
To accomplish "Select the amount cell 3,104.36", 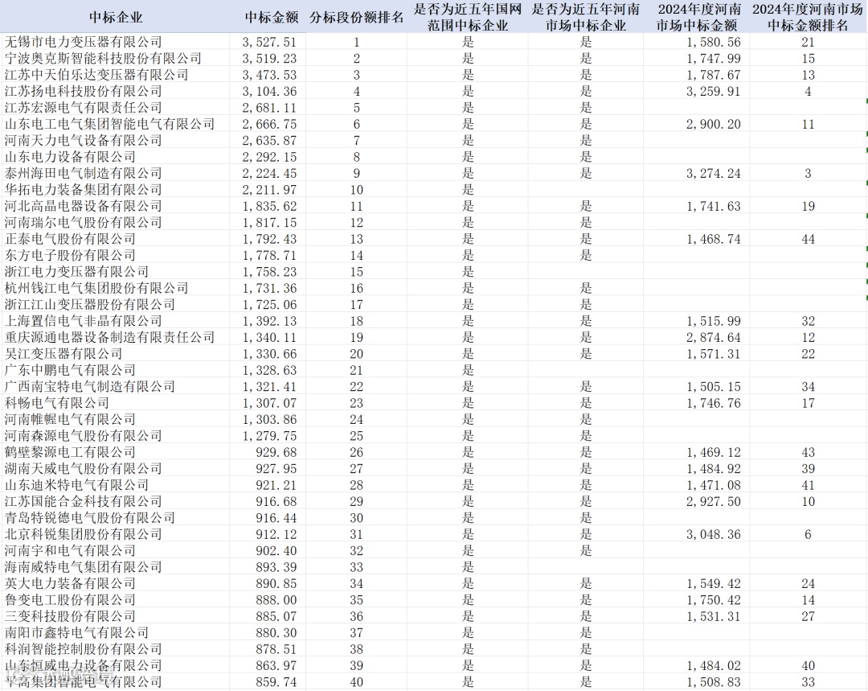I will pos(269,92).
